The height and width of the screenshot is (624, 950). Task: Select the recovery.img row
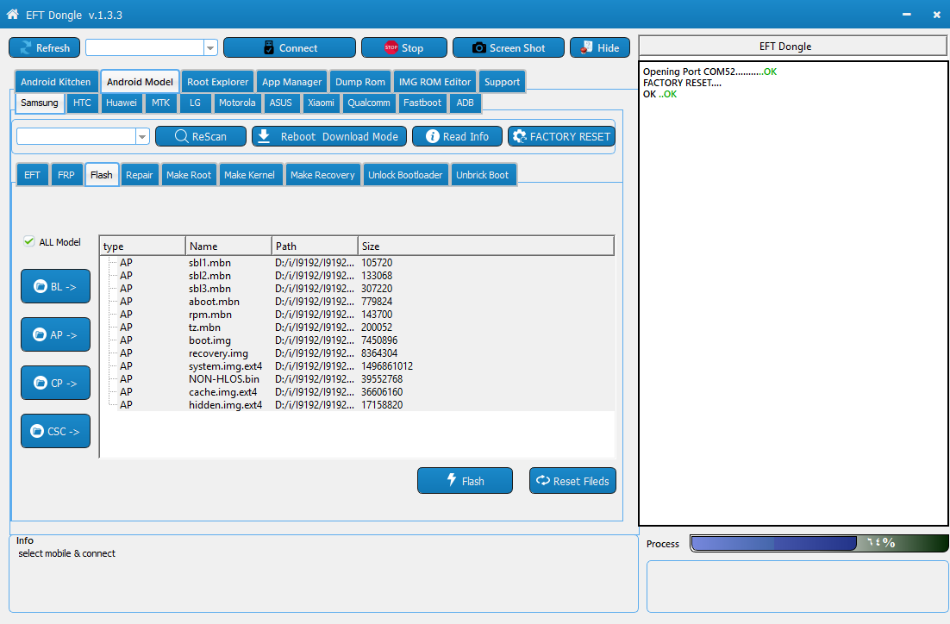tap(357, 353)
